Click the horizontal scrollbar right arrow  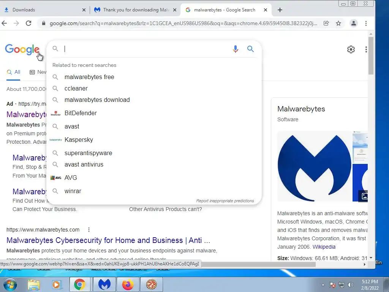[x=364, y=265]
